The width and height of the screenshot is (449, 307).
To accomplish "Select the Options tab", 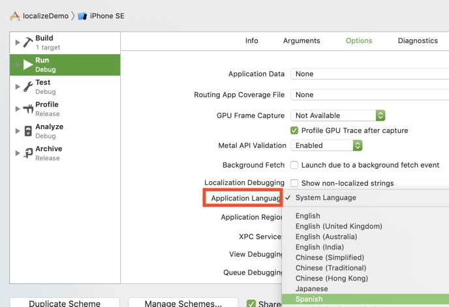I will (359, 40).
